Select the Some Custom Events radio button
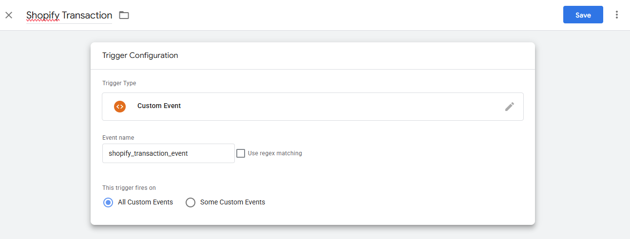Viewport: 630px width, 239px height. pos(191,202)
